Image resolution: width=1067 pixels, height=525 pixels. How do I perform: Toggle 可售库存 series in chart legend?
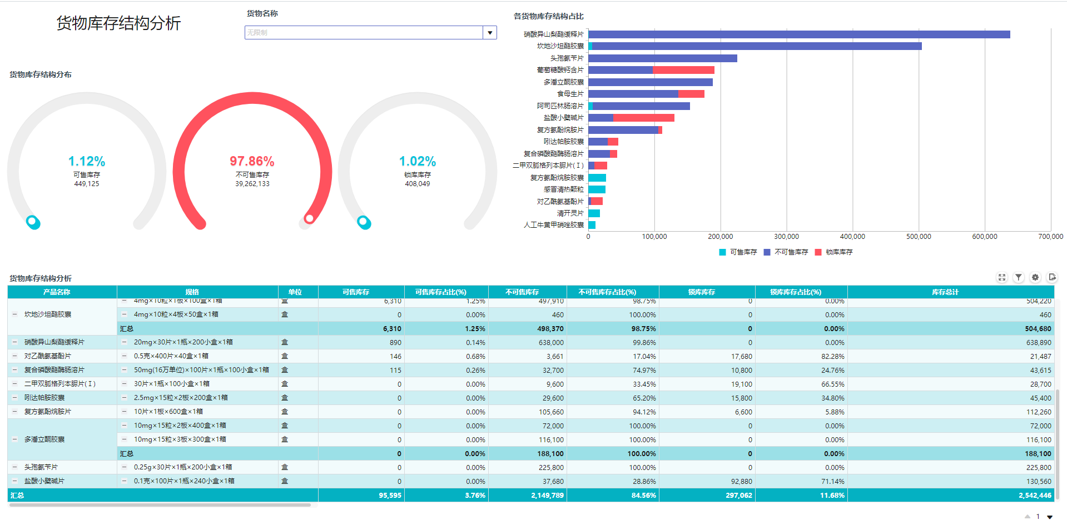pyautogui.click(x=738, y=252)
